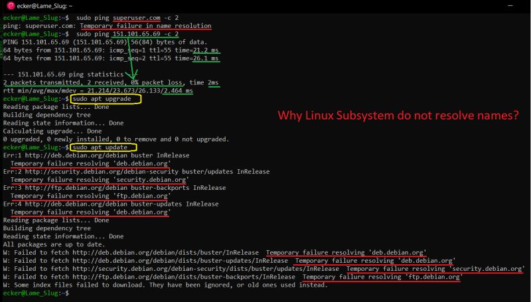Minimize the ecker@Lame_Slug terminal window
The width and height of the screenshot is (531, 302).
pyautogui.click(x=510, y=6)
